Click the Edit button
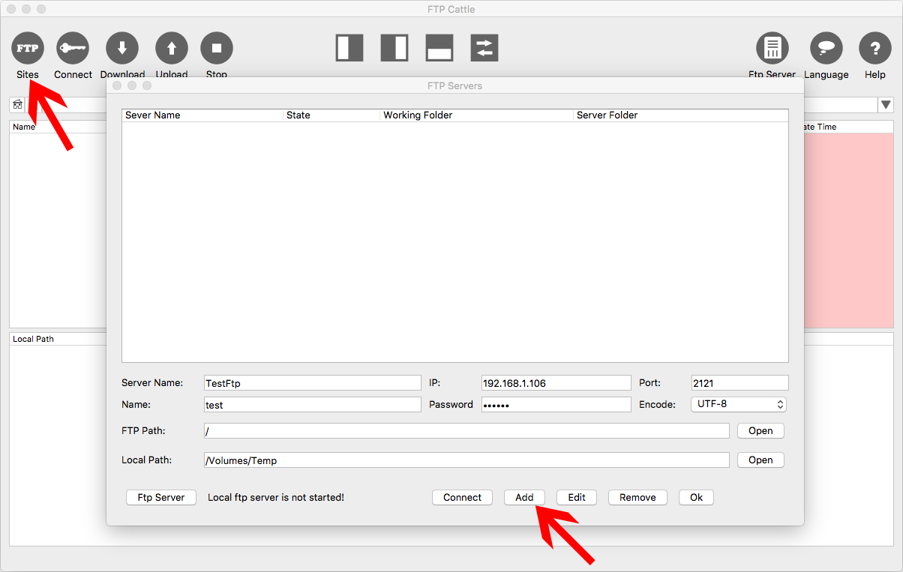 [577, 498]
